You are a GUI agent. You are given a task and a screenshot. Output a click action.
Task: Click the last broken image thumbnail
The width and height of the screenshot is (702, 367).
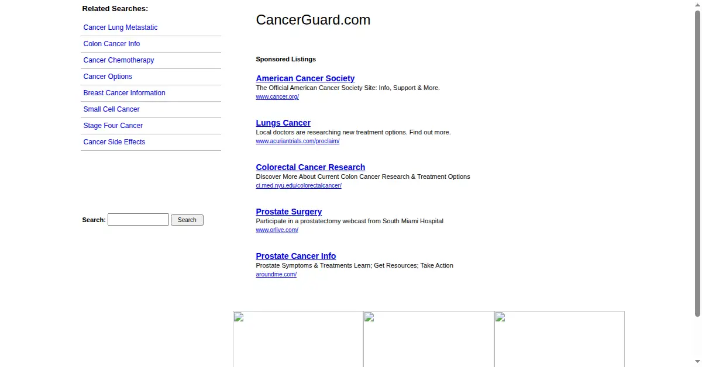click(559, 339)
